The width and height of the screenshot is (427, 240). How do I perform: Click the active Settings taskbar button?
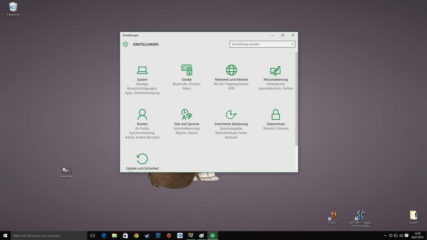[x=212, y=236]
